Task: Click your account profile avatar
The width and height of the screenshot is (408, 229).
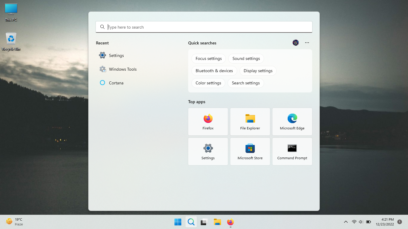Action: point(295,43)
